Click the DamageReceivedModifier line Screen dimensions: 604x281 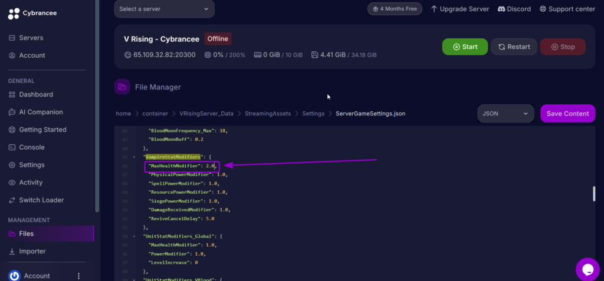tap(189, 210)
